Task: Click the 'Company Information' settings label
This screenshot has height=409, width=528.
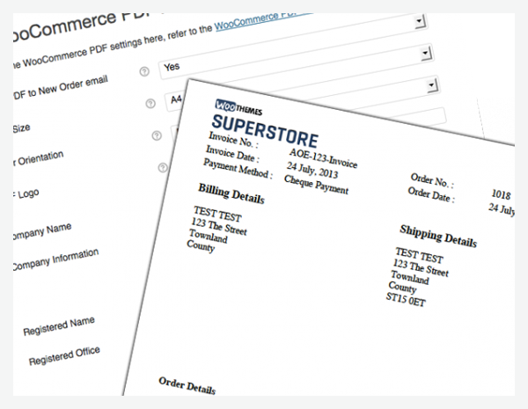Action: click(x=56, y=259)
